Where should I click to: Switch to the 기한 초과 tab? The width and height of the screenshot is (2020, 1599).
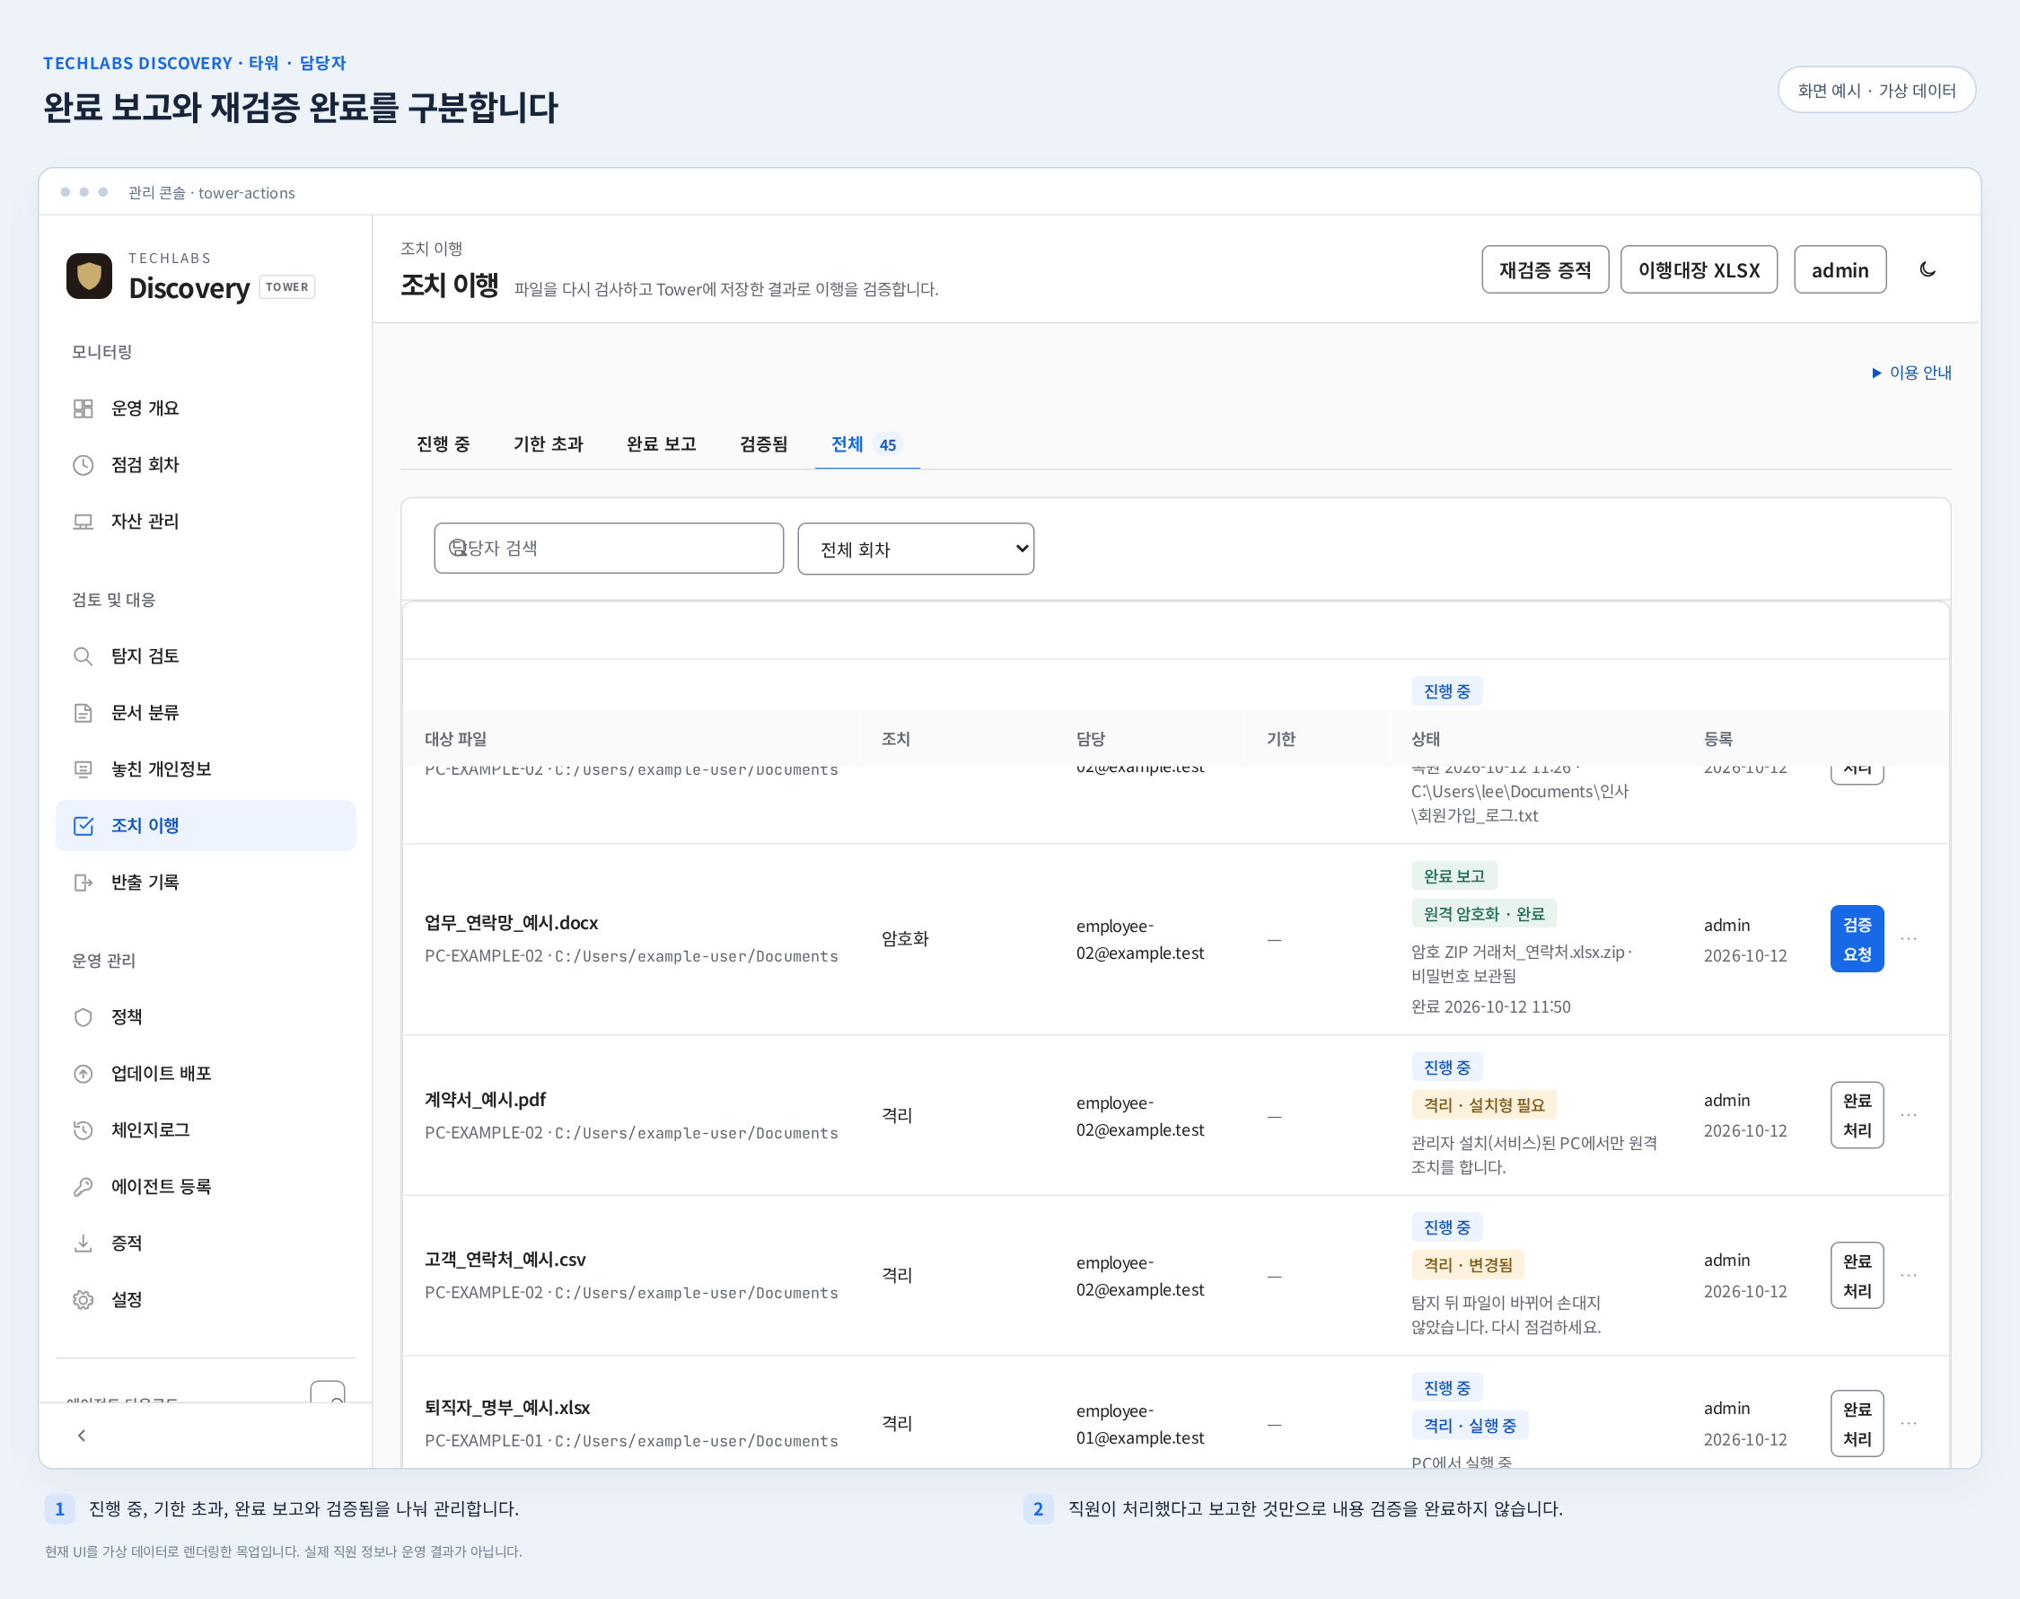pos(548,444)
